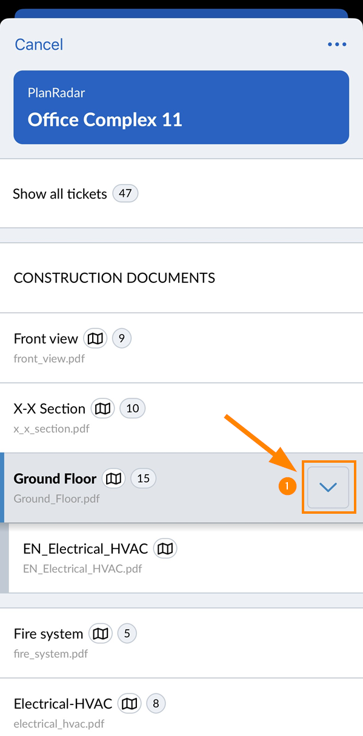This screenshot has height=736, width=363.
Task: Show all tickets
Action: click(x=181, y=194)
